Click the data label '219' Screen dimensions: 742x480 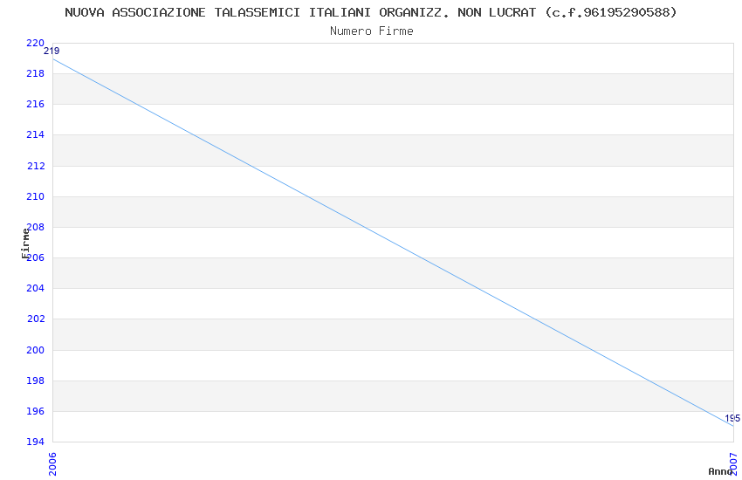point(52,51)
